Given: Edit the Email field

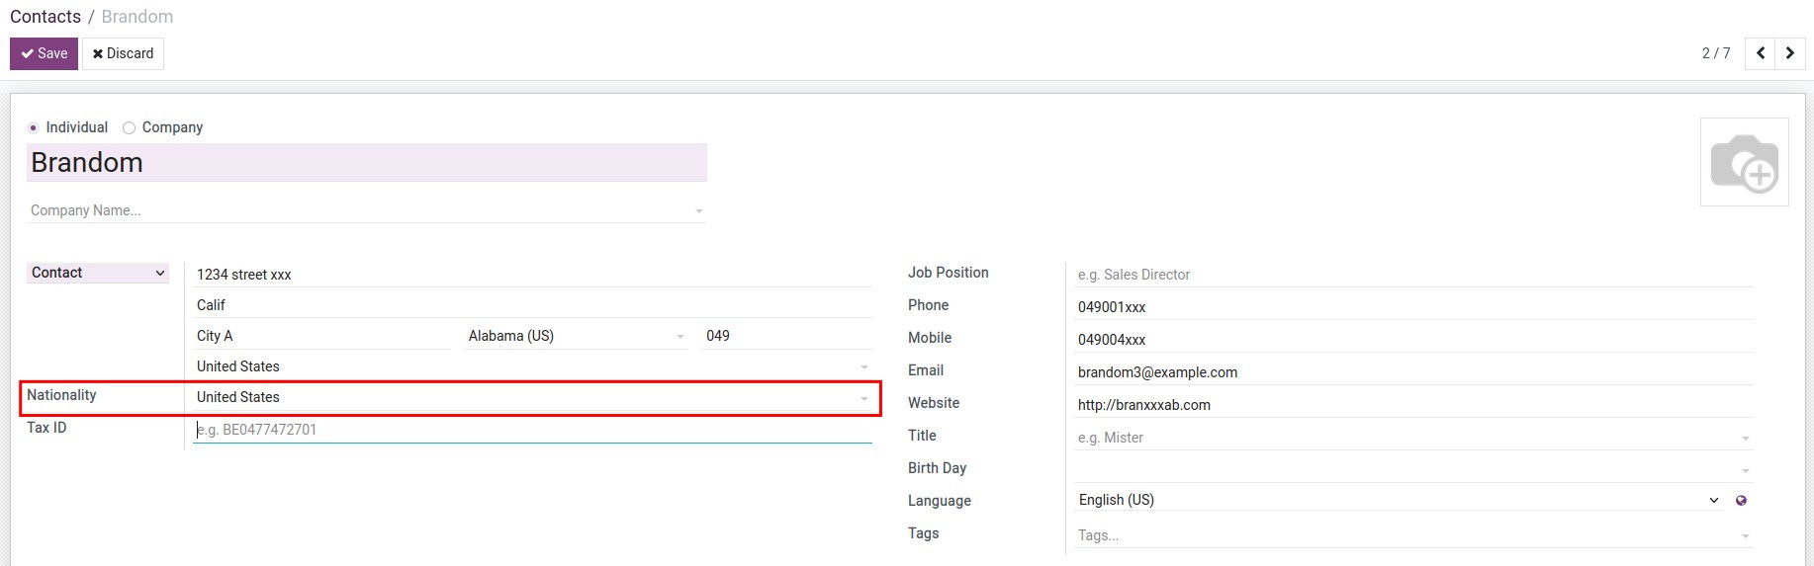Looking at the screenshot, I should [x=1412, y=372].
